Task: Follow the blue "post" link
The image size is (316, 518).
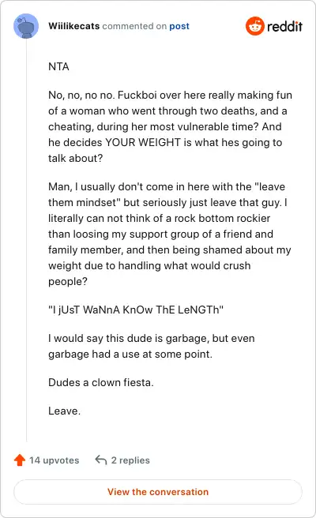Action: tap(179, 26)
